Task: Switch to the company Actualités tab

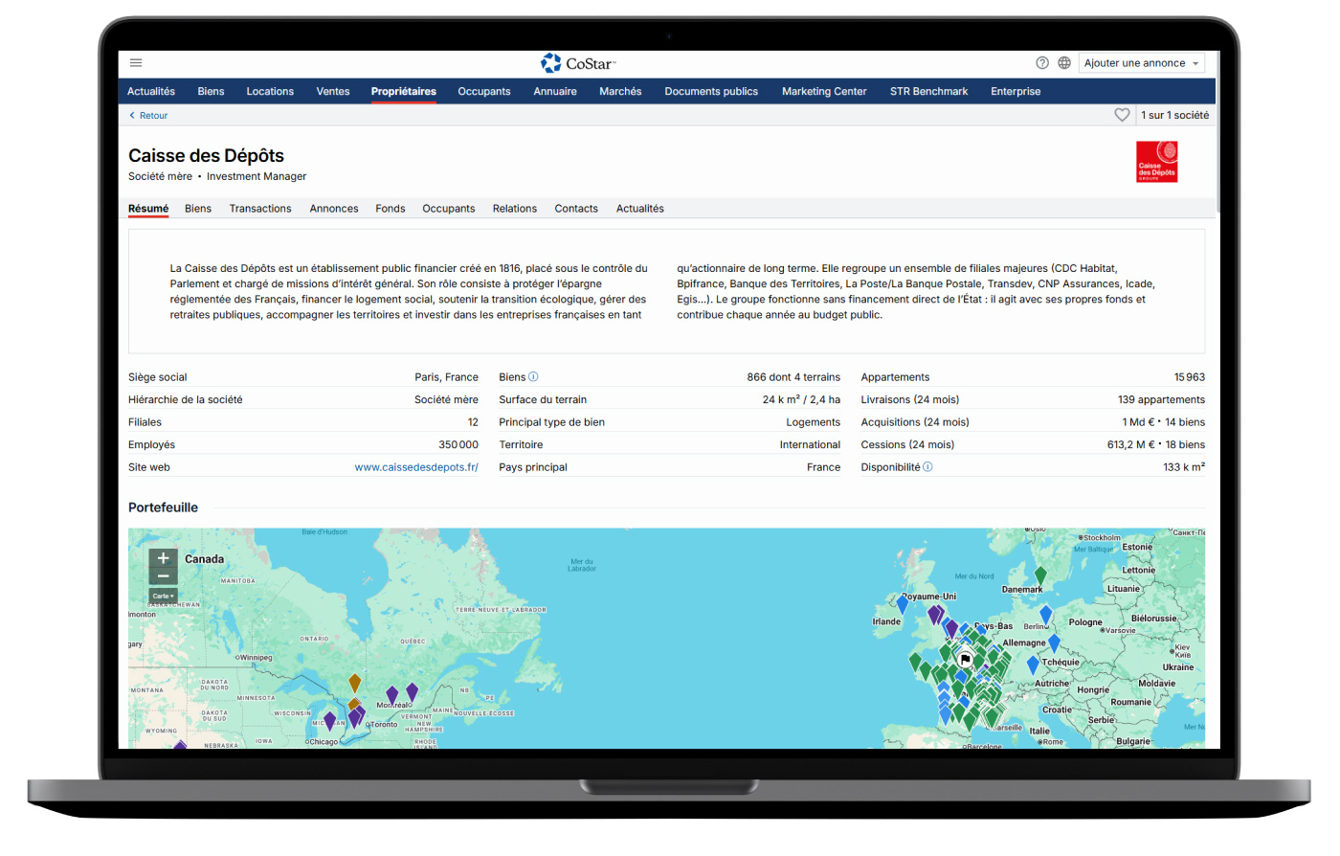Action: (640, 209)
